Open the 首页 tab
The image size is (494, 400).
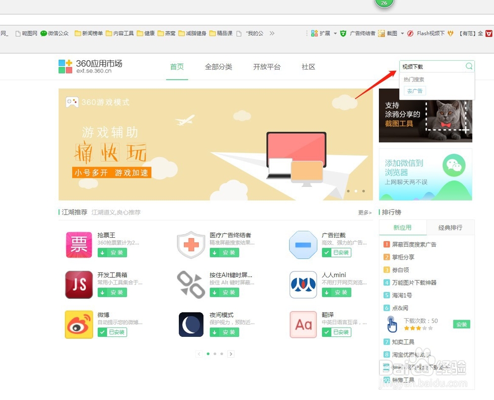point(177,67)
